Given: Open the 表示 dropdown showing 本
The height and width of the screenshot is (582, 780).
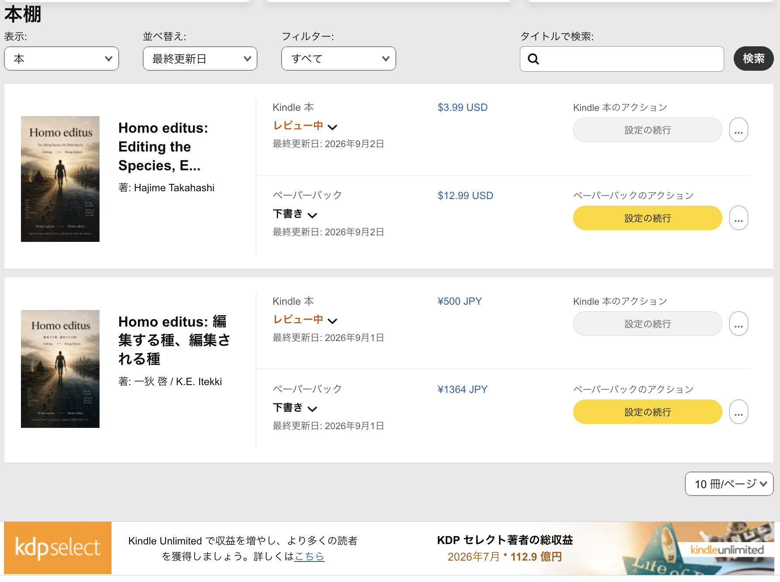Looking at the screenshot, I should click(x=62, y=59).
